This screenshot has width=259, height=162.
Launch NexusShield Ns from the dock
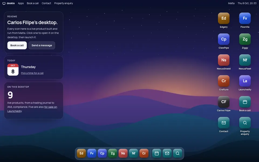point(123,153)
